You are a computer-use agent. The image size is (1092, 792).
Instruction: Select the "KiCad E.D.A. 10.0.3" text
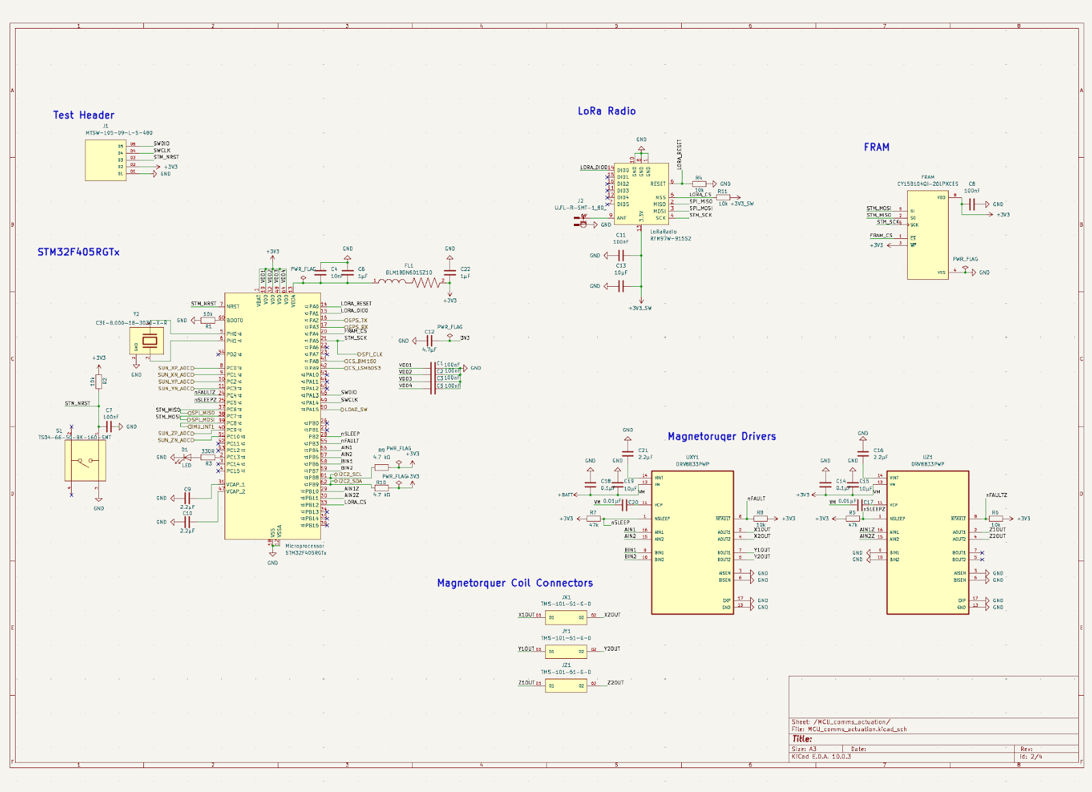[821, 756]
